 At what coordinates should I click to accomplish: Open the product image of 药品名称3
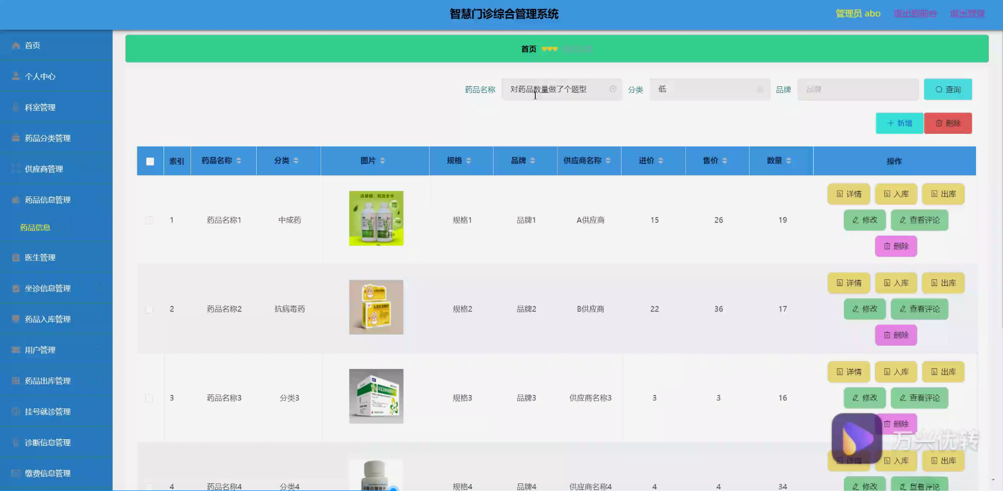[x=376, y=397]
